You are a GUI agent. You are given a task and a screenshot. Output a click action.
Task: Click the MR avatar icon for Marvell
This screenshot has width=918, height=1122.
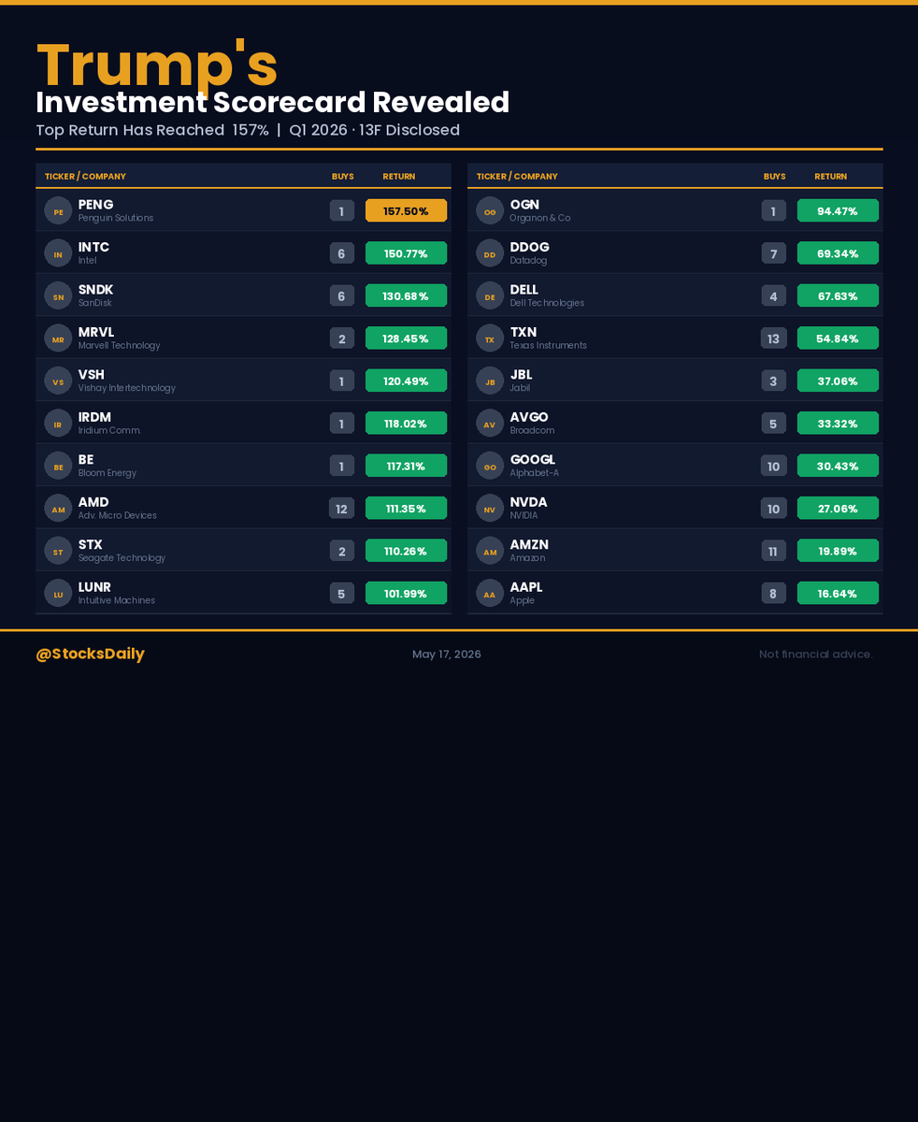click(58, 338)
